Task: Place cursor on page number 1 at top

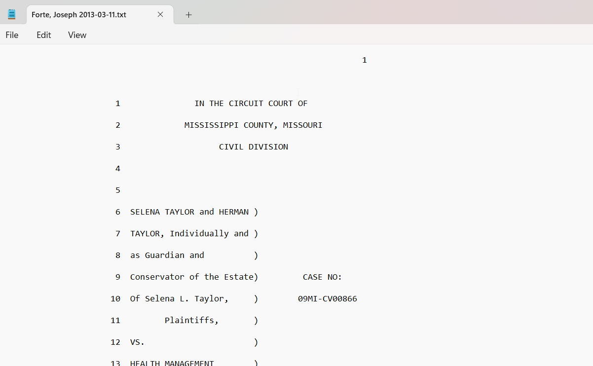Action: tap(364, 60)
